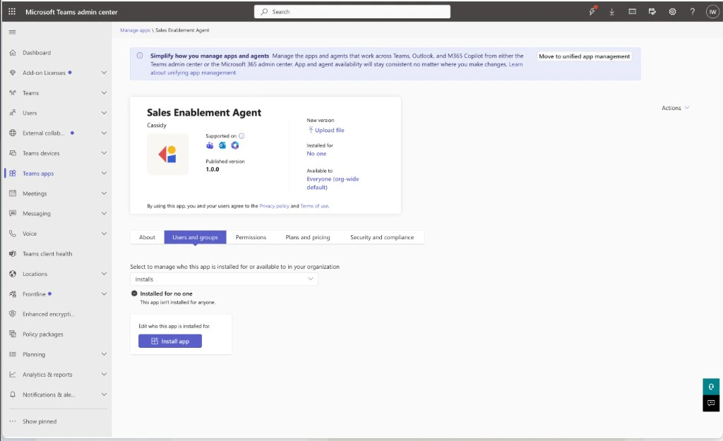The width and height of the screenshot is (723, 441).
Task: Open the help question mark icon
Action: [692, 11]
